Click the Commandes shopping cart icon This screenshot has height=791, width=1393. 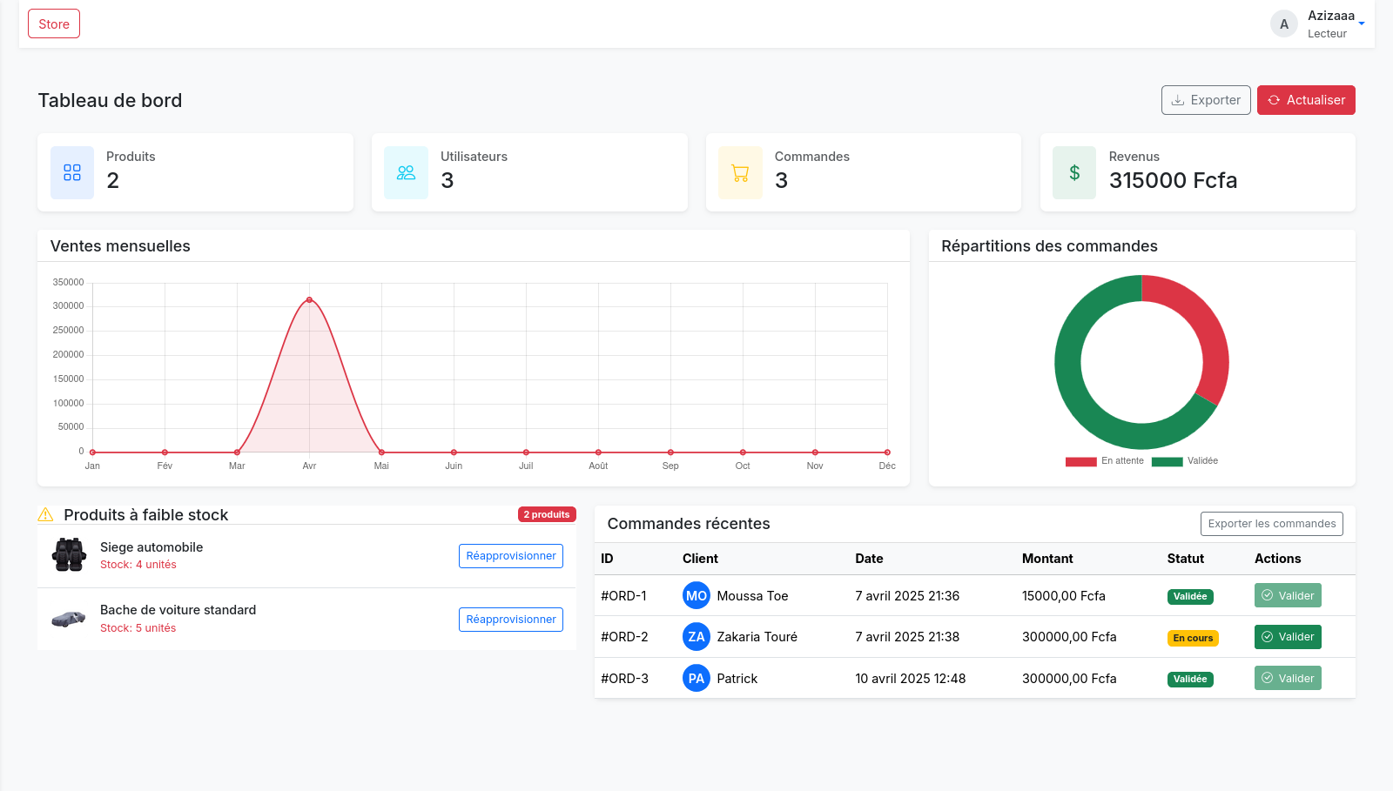click(x=740, y=173)
